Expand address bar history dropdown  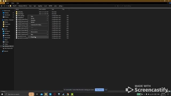(115, 6)
